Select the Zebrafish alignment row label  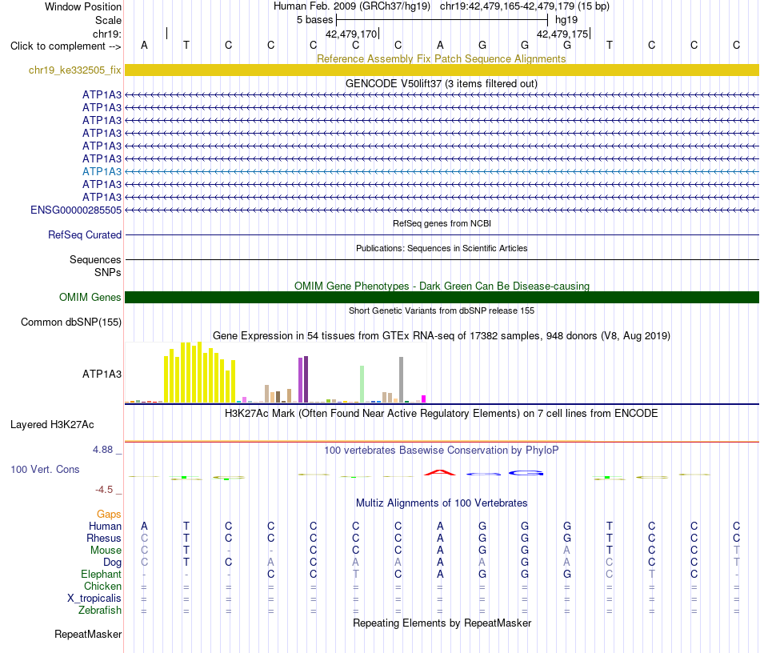coord(100,611)
